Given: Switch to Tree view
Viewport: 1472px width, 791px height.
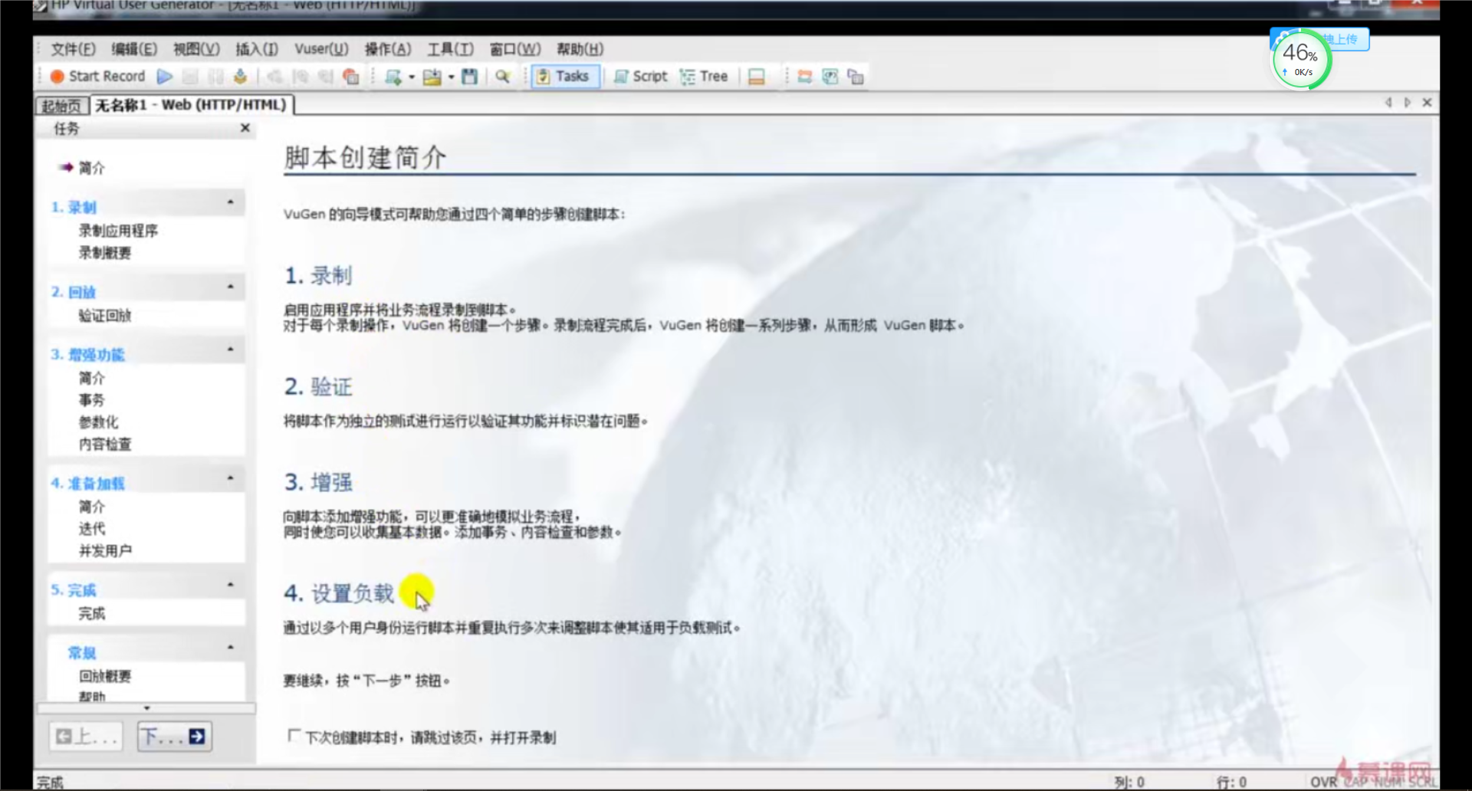Looking at the screenshot, I should (704, 77).
